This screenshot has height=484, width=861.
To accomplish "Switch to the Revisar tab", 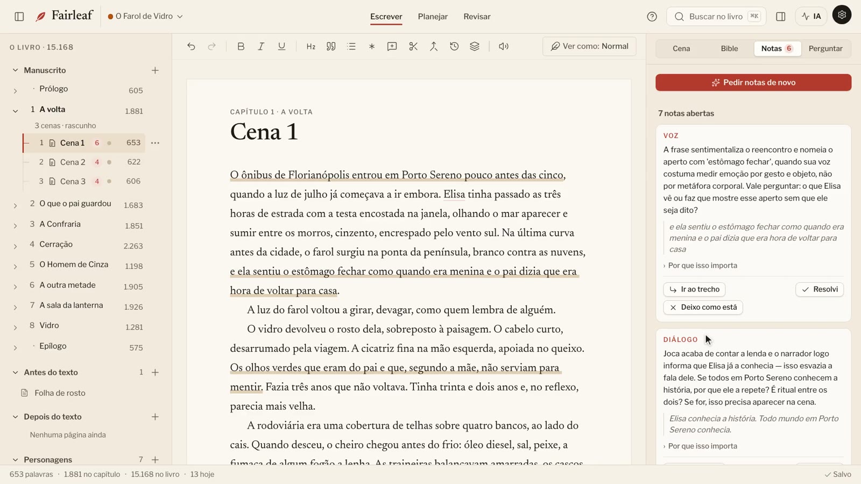I will [477, 17].
